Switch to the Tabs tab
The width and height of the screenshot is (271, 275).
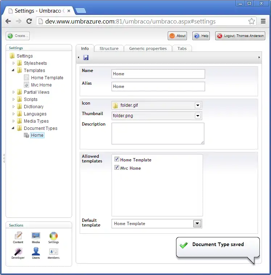[x=182, y=48]
